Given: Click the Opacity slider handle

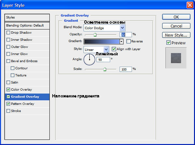Looking at the screenshot, I should 95,35.
